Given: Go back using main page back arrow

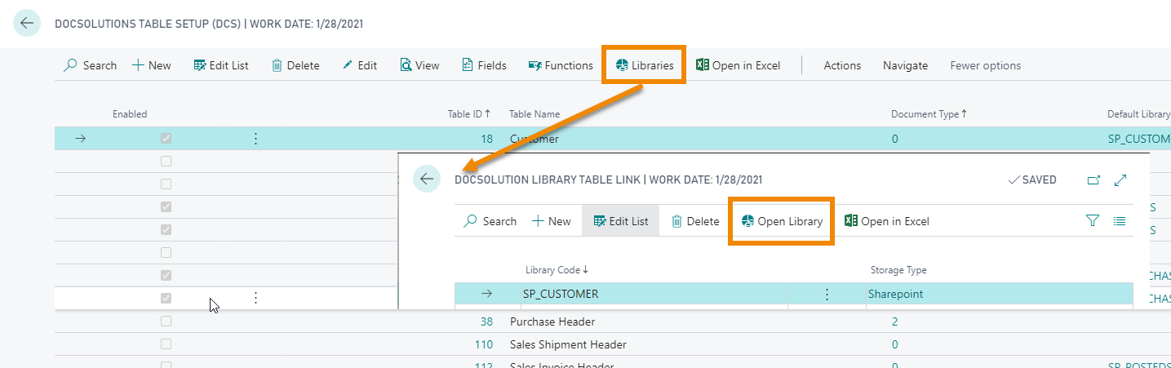Looking at the screenshot, I should pyautogui.click(x=27, y=24).
